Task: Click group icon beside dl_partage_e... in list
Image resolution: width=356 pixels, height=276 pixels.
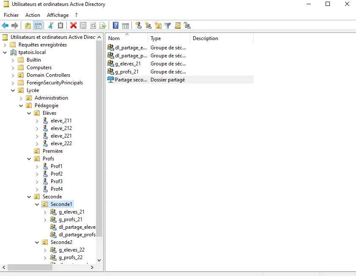Action: click(111, 47)
